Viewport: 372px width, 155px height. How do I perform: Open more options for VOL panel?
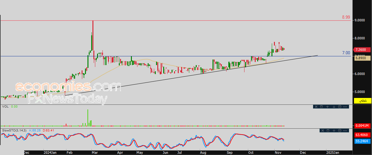pyautogui.click(x=345, y=107)
